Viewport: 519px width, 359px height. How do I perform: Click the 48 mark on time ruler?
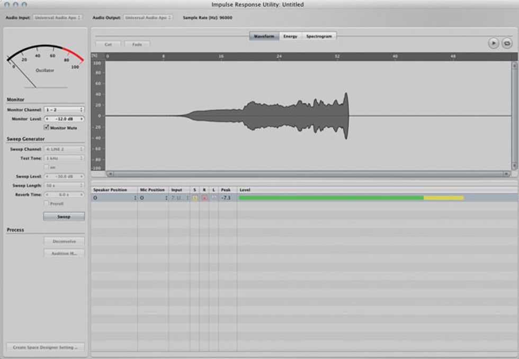click(x=453, y=57)
